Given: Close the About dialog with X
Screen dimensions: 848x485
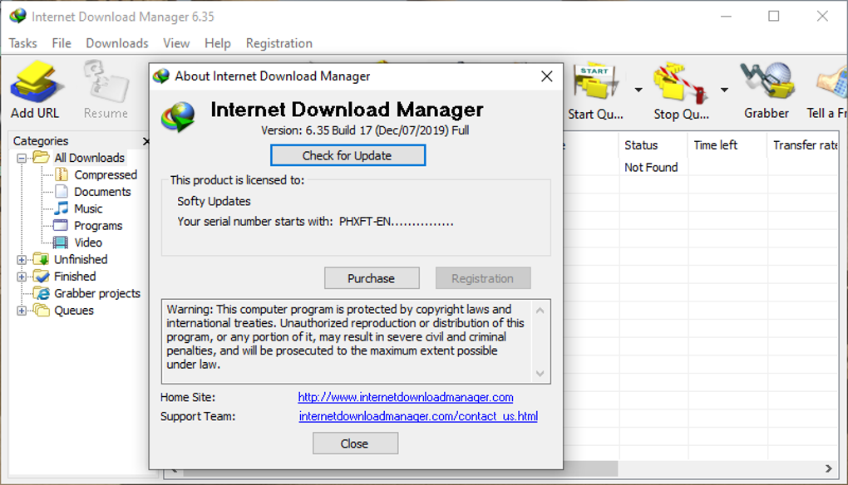Looking at the screenshot, I should click(x=547, y=76).
